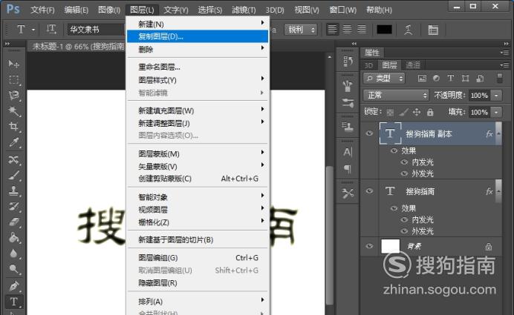The height and width of the screenshot is (315, 514).
Task: Choose 创建剪贴蒙版(C) menu item
Action: coord(198,179)
